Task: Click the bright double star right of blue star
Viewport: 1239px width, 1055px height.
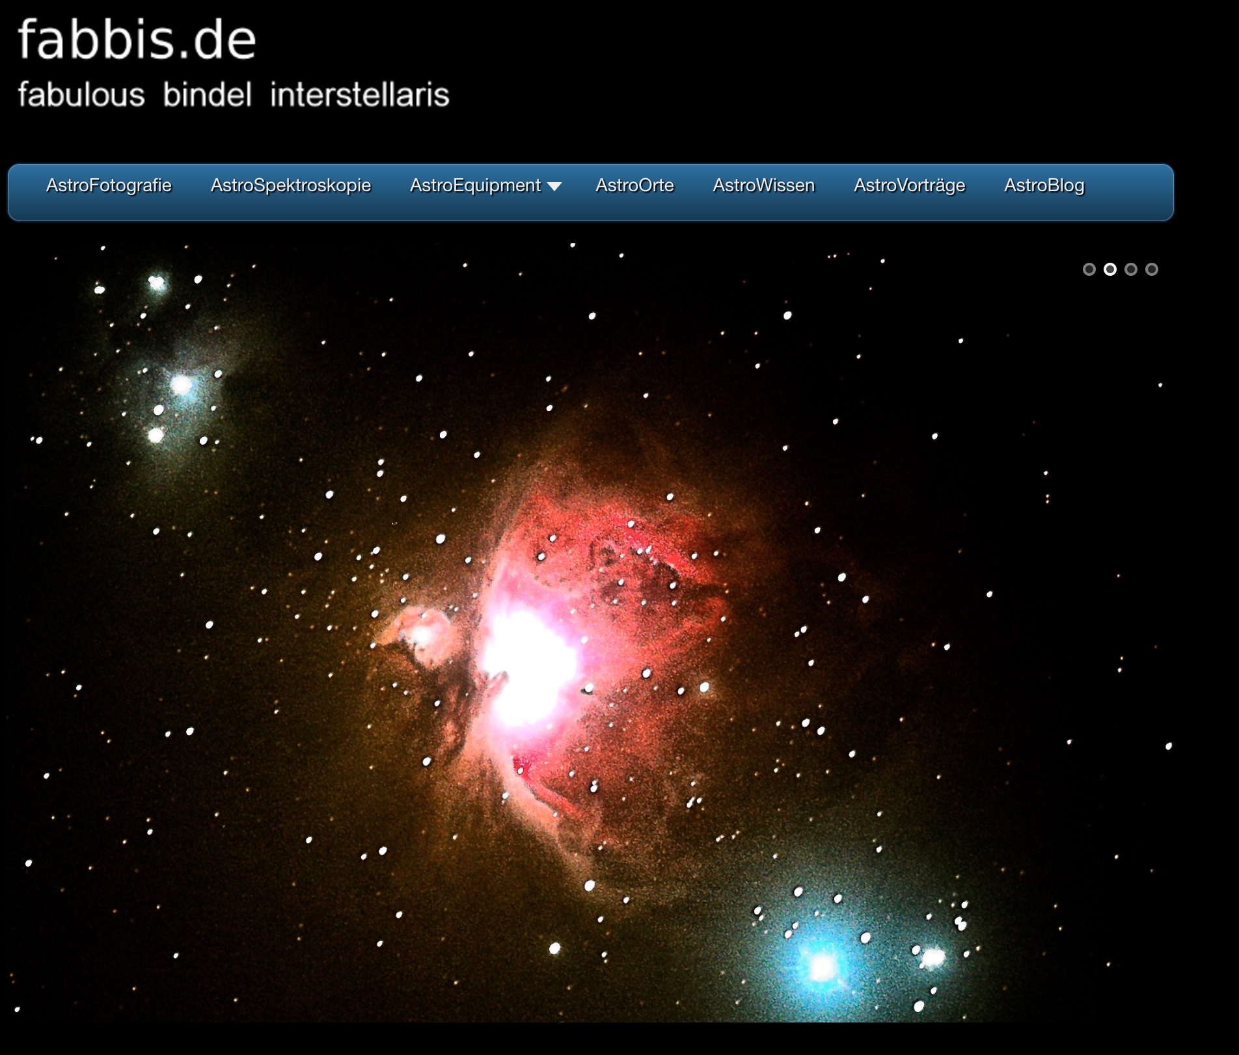Action: [x=933, y=957]
